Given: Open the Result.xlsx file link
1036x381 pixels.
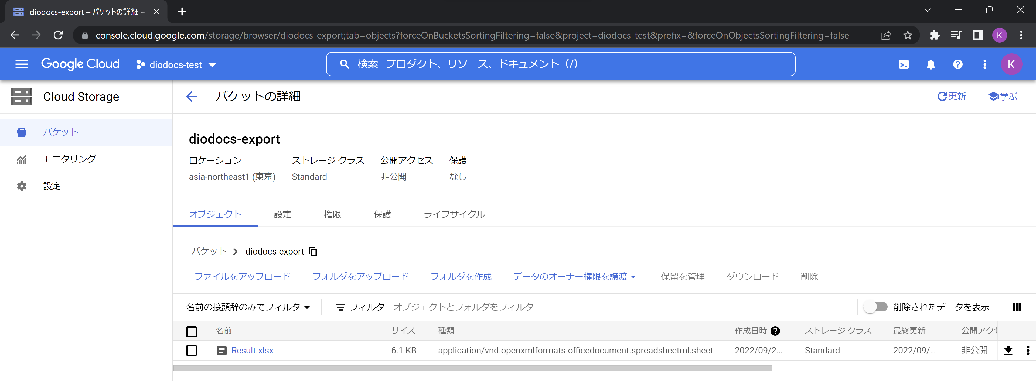Looking at the screenshot, I should point(252,351).
